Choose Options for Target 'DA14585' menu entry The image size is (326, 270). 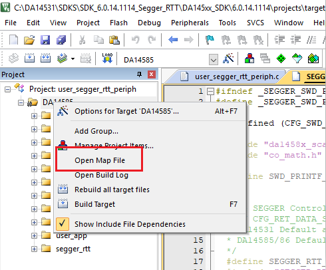[x=150, y=111]
